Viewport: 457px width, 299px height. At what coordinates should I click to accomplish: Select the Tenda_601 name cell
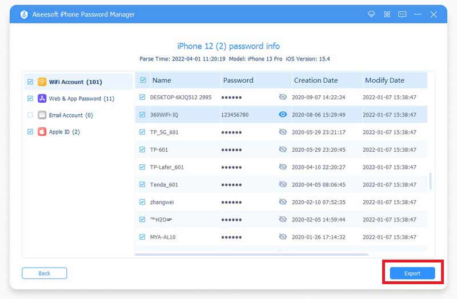(164, 184)
